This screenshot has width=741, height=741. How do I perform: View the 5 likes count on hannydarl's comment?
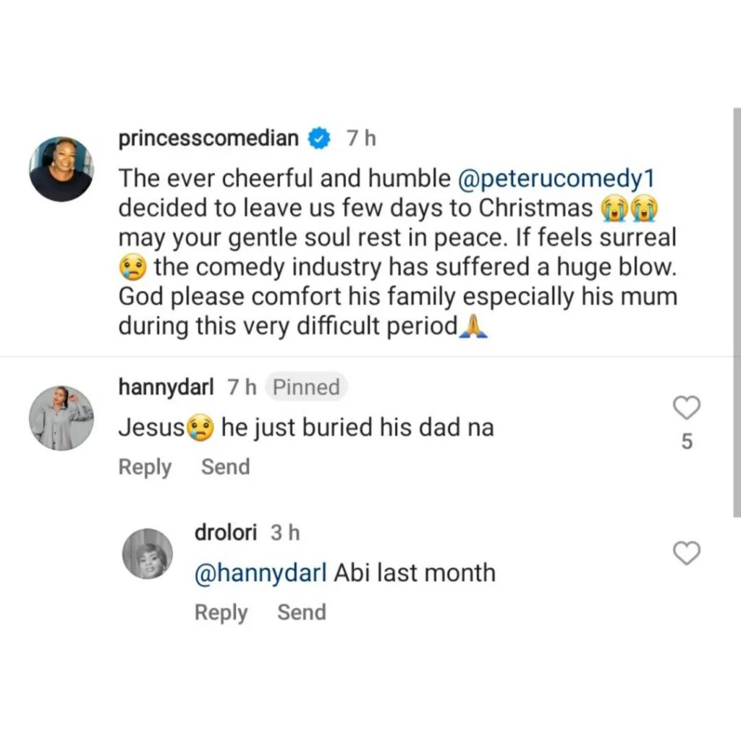tap(687, 441)
